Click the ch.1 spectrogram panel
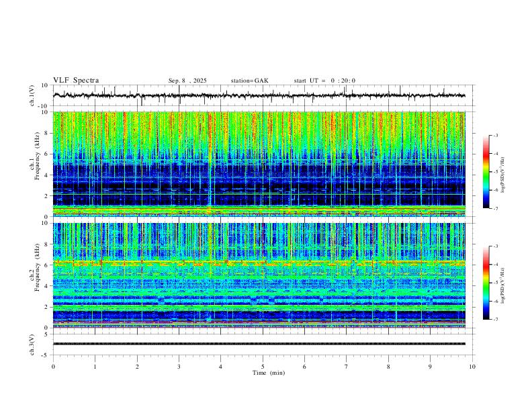The image size is (532, 411). coord(259,164)
